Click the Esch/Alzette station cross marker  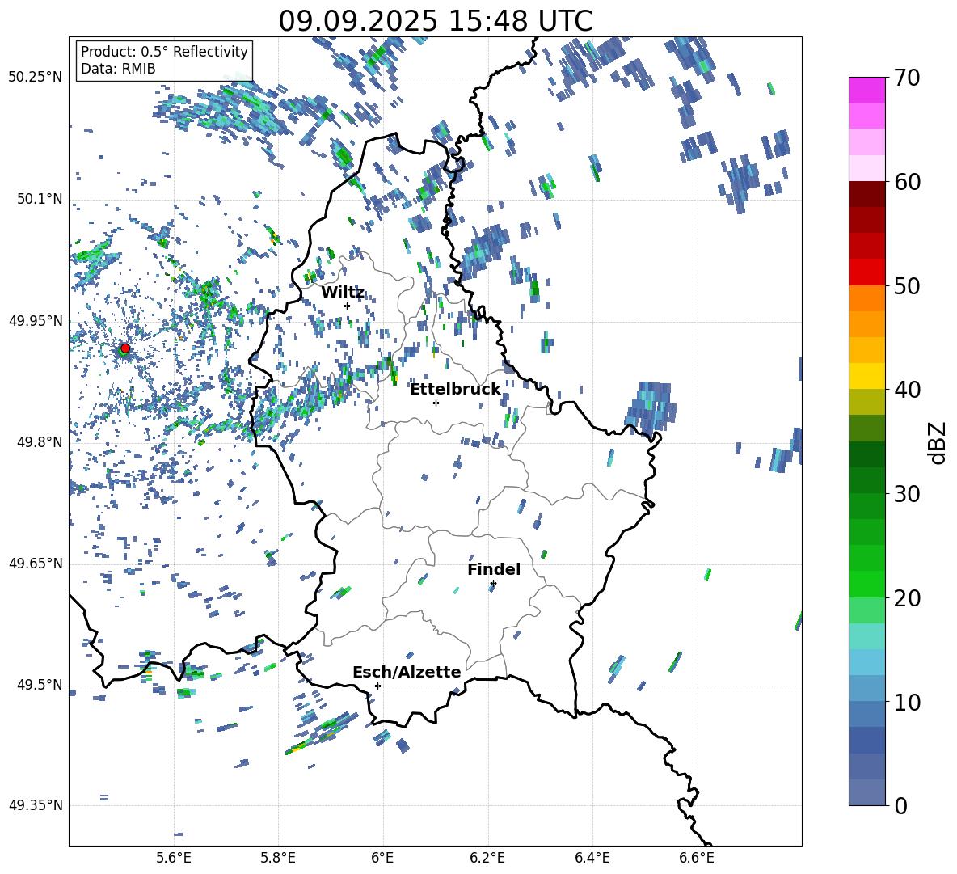377,686
